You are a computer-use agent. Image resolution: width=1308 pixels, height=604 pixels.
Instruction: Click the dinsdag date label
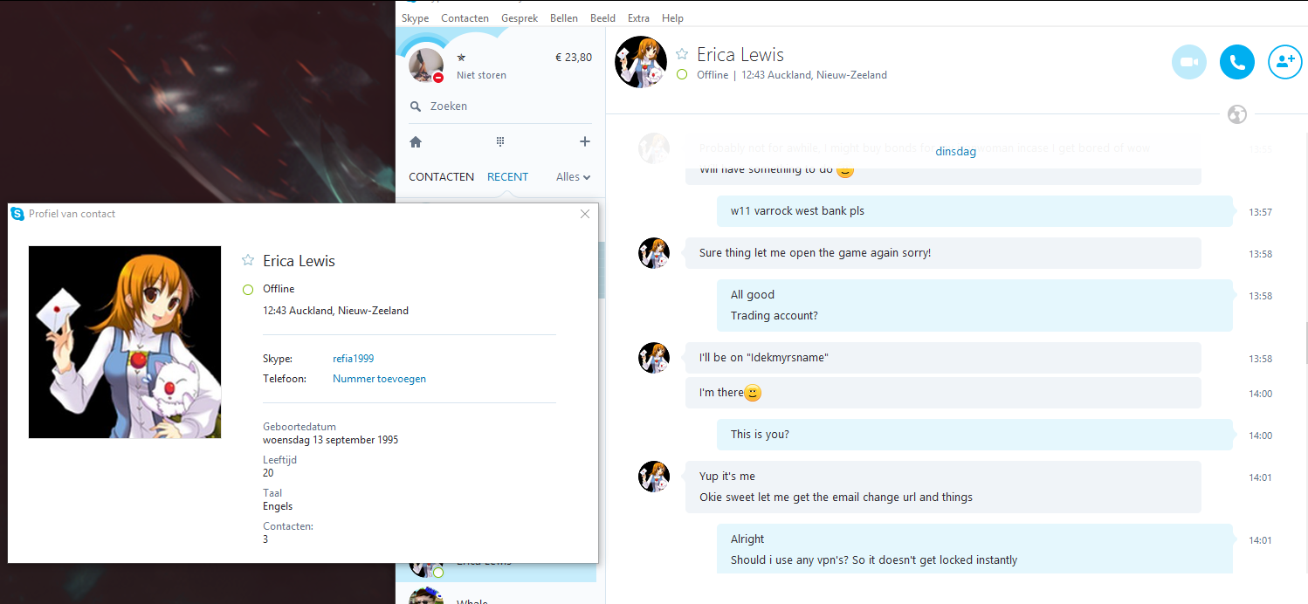(955, 151)
